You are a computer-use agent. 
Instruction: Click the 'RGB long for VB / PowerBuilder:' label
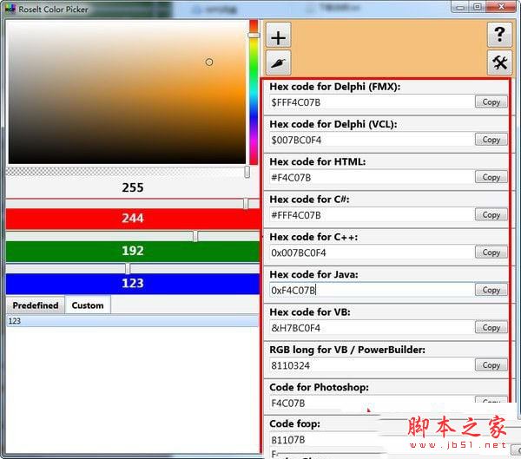pyautogui.click(x=347, y=350)
